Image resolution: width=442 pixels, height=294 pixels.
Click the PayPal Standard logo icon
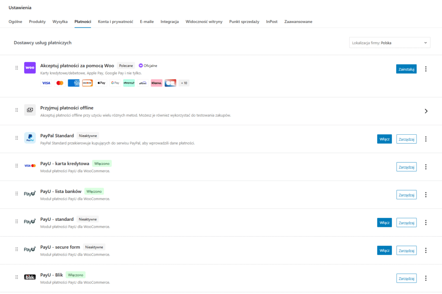coord(30,138)
